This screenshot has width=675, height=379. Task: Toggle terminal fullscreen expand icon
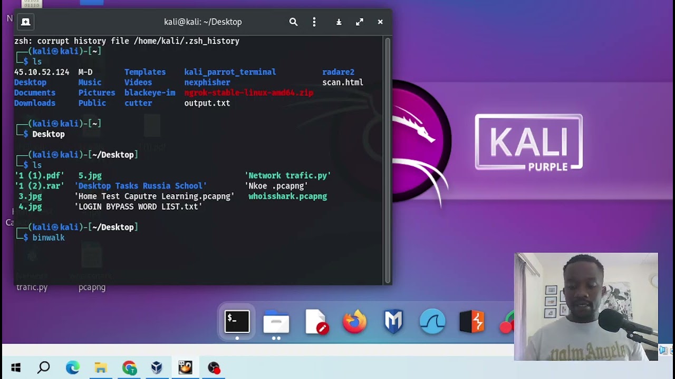tap(360, 22)
